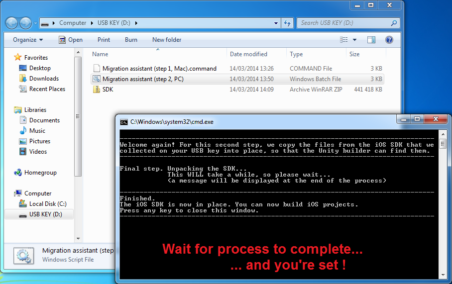Screen dimensions: 452x284
Task: Open the Videos library
Action: click(38, 152)
